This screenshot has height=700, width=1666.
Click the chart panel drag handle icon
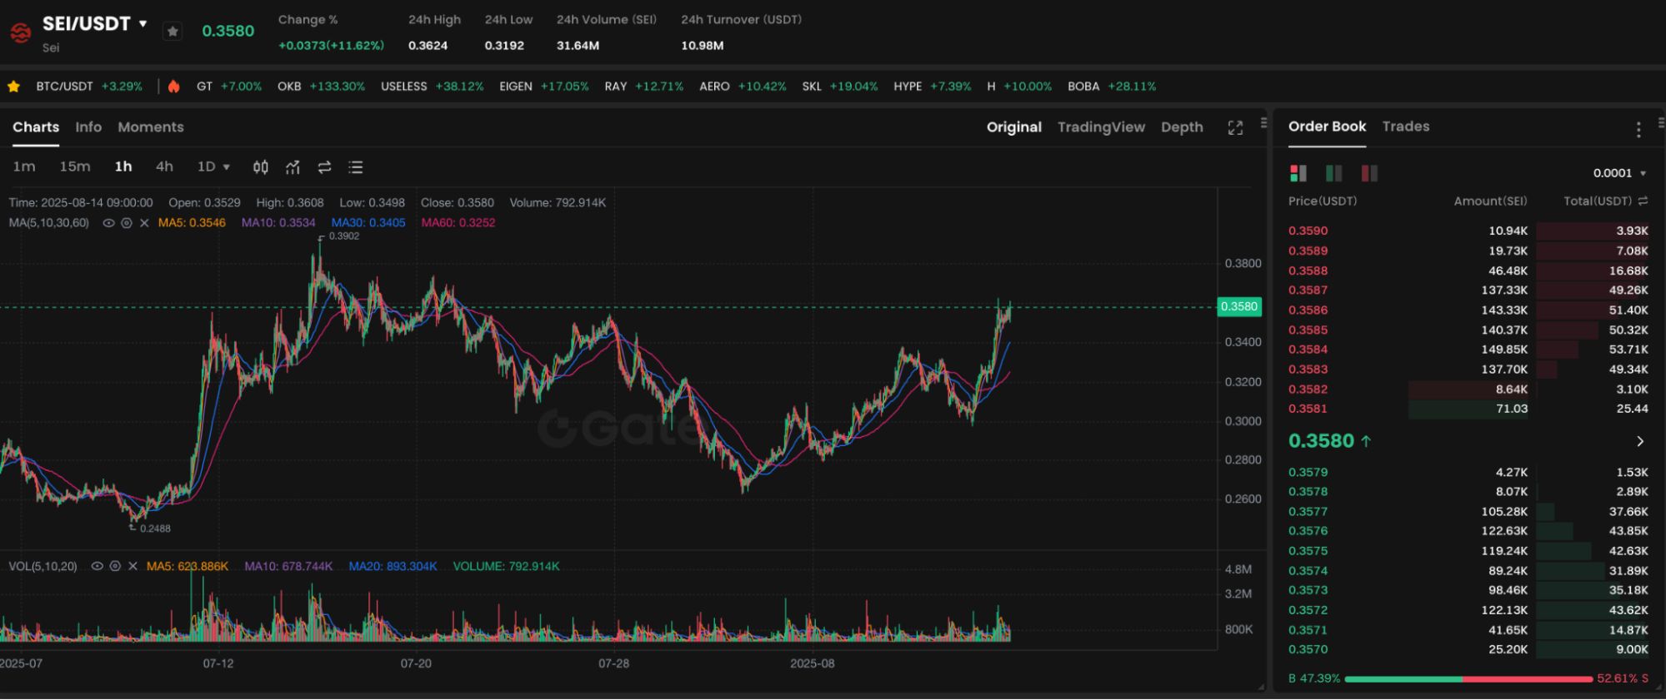click(1263, 123)
